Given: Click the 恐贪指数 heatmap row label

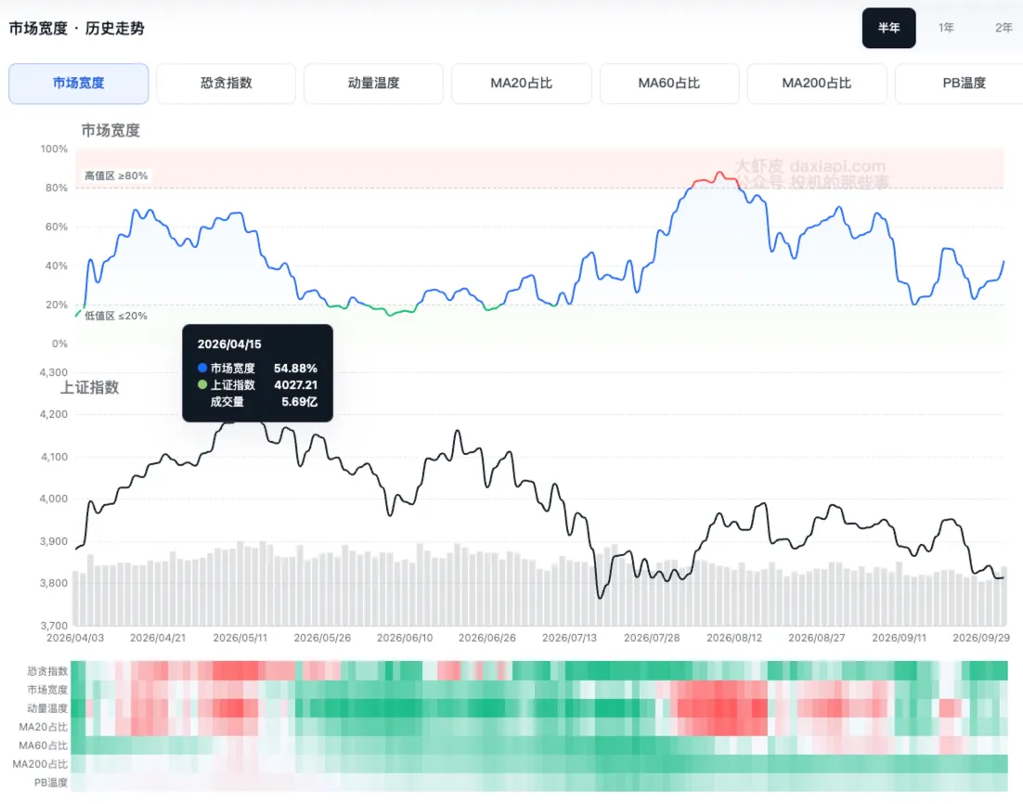Looking at the screenshot, I should tap(47, 671).
